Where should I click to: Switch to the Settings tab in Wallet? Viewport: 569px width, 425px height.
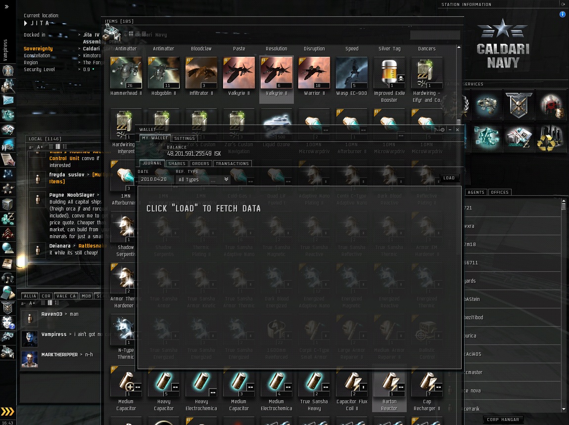(x=185, y=138)
